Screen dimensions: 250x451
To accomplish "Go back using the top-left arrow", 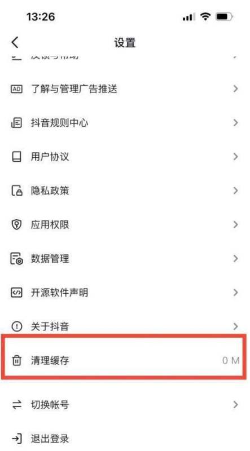I will point(15,42).
